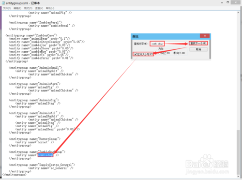Open the 编辑(E) Edit menu
Screen dimensions: 242x180
pos(17,8)
